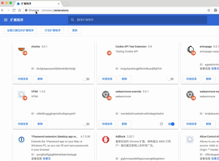
Task: Reload the welearnmore-override extension
Action: coord(161,124)
